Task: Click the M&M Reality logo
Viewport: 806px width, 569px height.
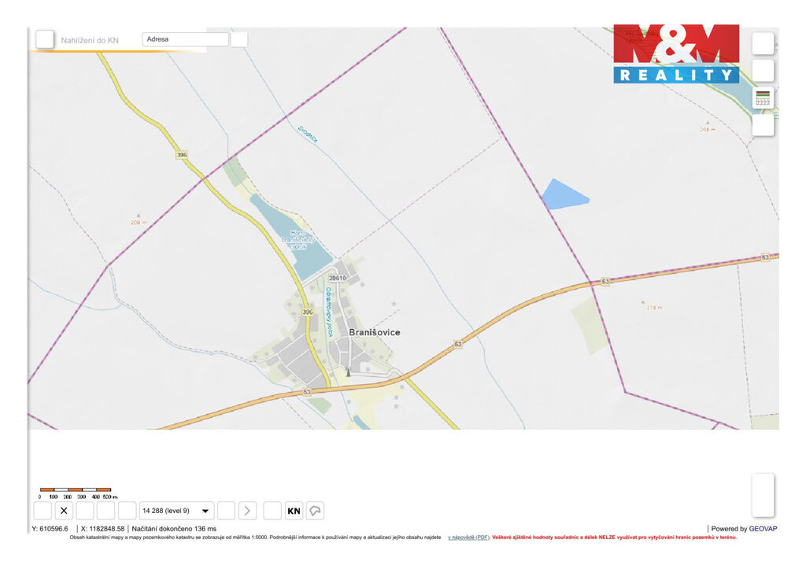Action: 676,54
